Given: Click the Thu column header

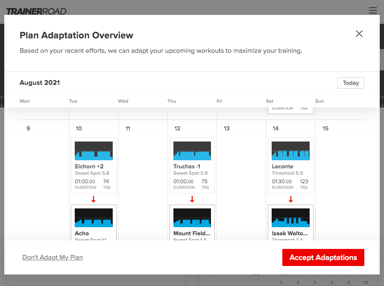Looking at the screenshot, I should pos(172,101).
